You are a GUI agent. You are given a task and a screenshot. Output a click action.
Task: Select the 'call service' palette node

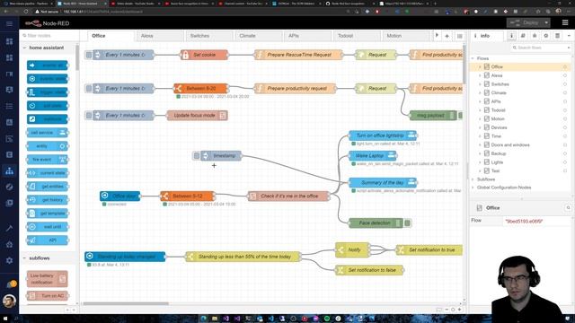pyautogui.click(x=48, y=133)
